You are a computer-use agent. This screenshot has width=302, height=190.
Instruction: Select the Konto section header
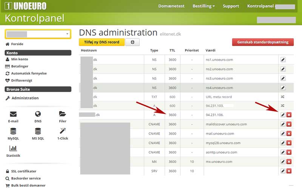pos(38,53)
